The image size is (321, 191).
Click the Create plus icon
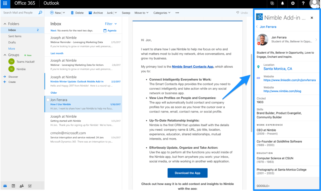(4, 82)
